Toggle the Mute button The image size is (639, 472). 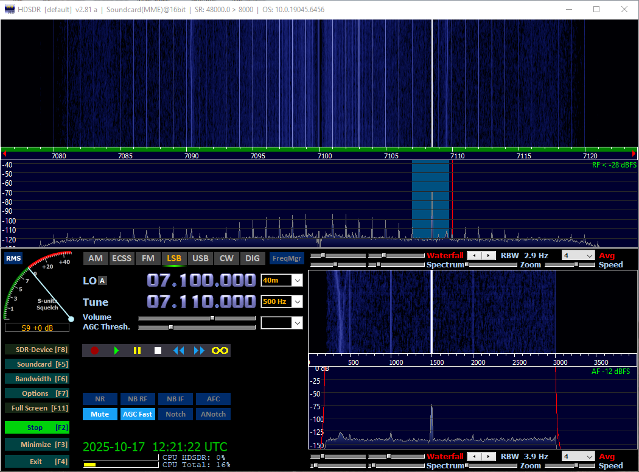click(100, 414)
